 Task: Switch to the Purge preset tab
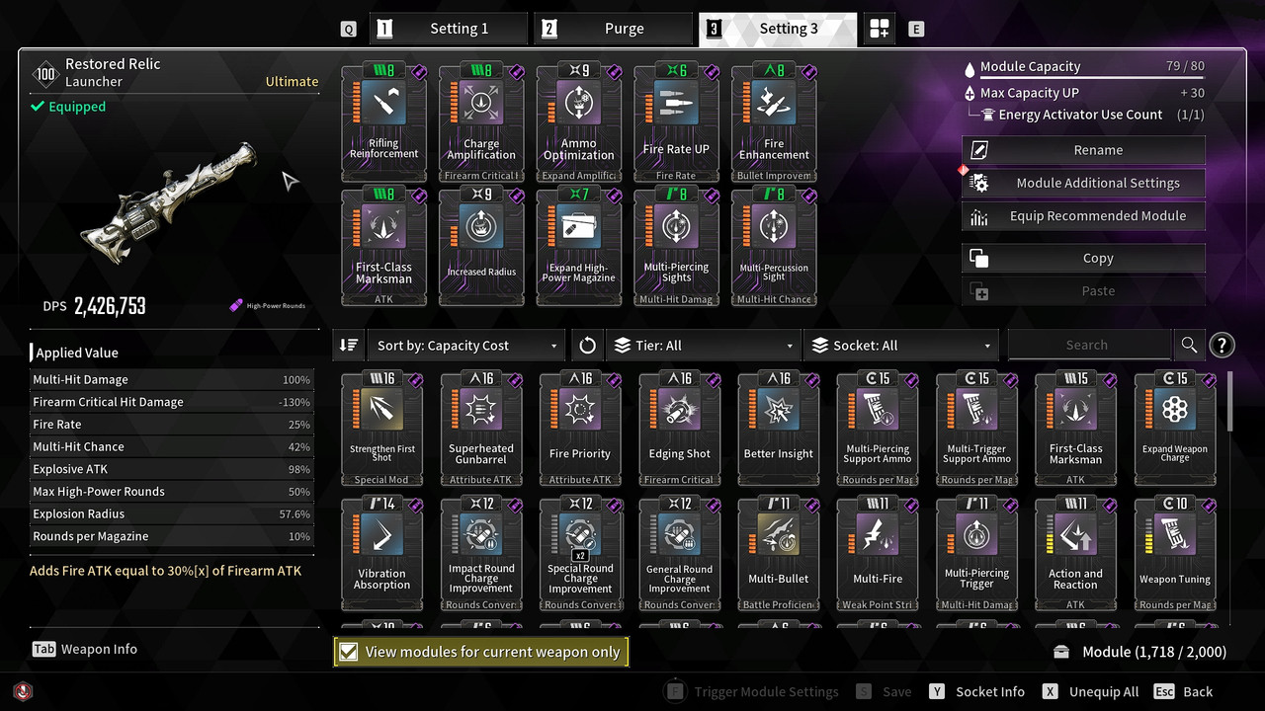coord(613,29)
